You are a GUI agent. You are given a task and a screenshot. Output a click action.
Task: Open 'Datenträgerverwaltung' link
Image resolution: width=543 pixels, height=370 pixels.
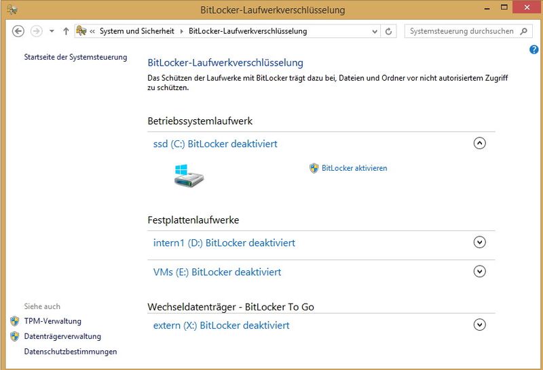(x=62, y=337)
